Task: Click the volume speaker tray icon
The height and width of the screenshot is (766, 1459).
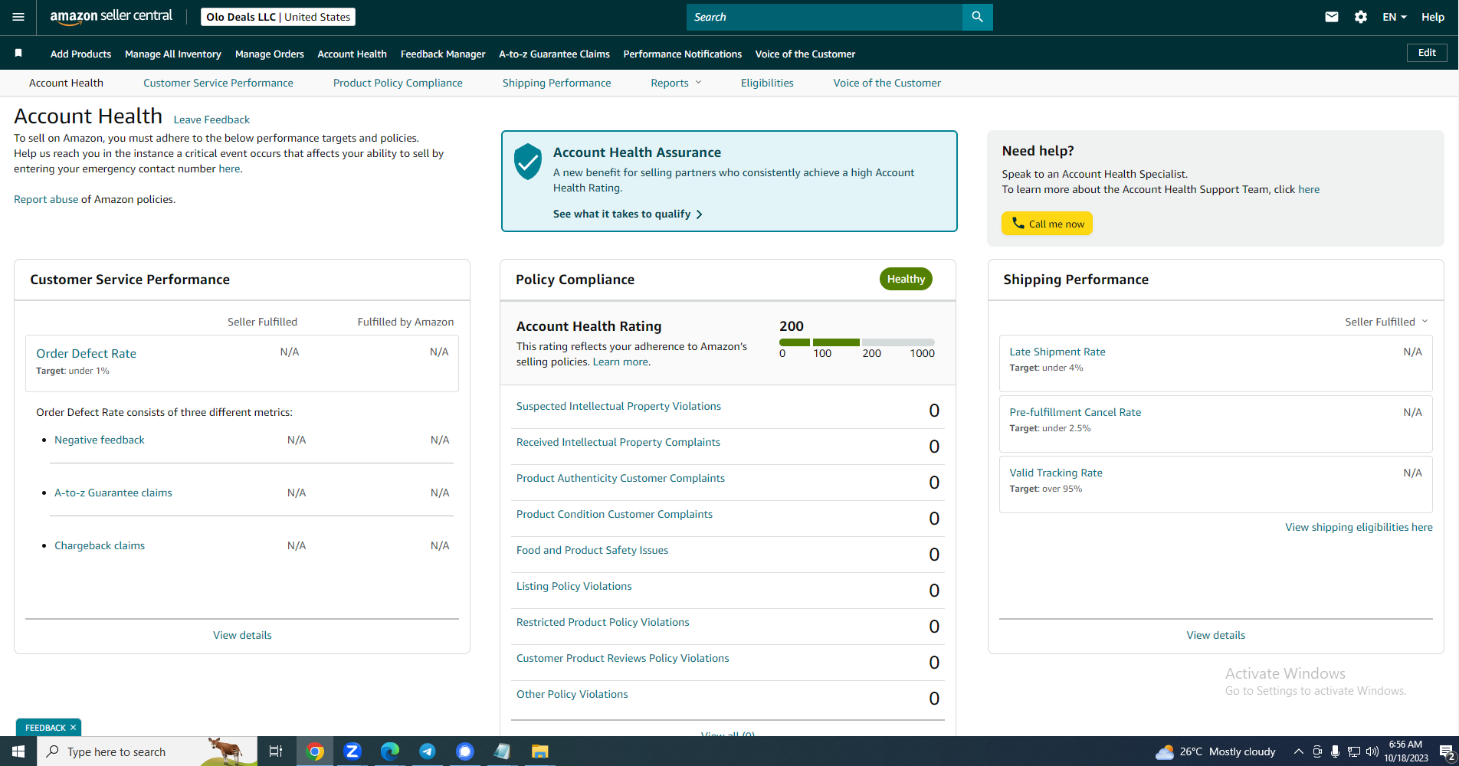Action: (x=1372, y=751)
